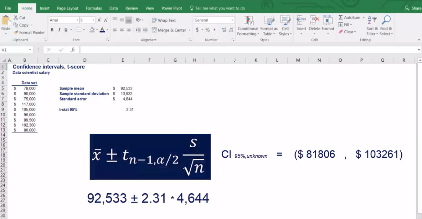
Task: Open Font dialog launcher
Action: [x=108, y=40]
